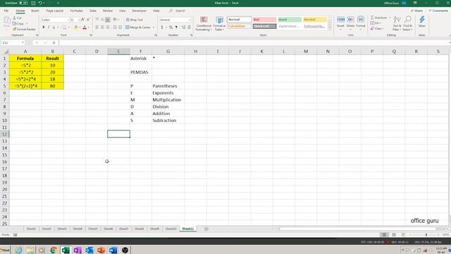Switch to the Formulas tab
This screenshot has width=451, height=254.
[x=77, y=11]
